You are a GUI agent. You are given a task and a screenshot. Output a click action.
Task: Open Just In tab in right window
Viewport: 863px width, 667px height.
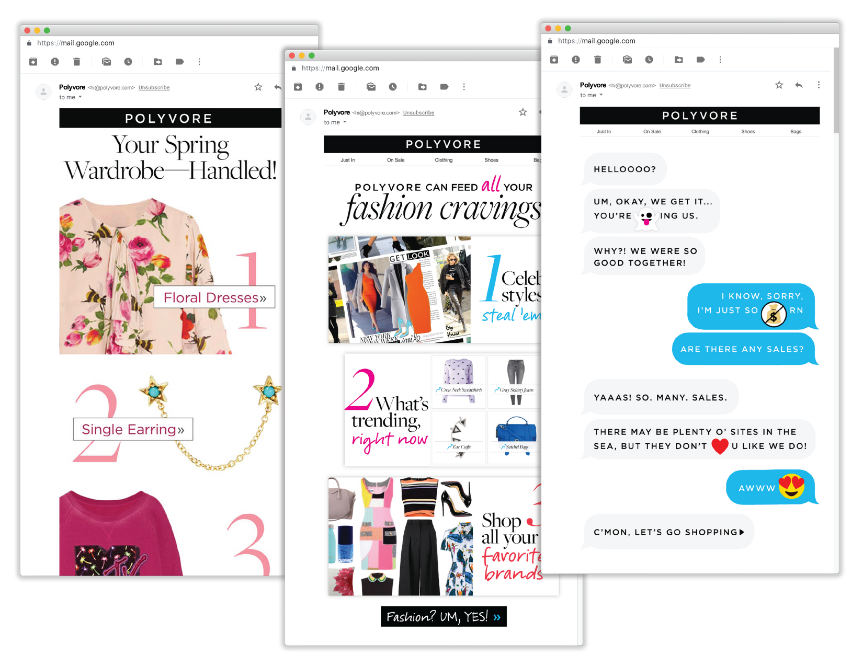click(x=604, y=132)
